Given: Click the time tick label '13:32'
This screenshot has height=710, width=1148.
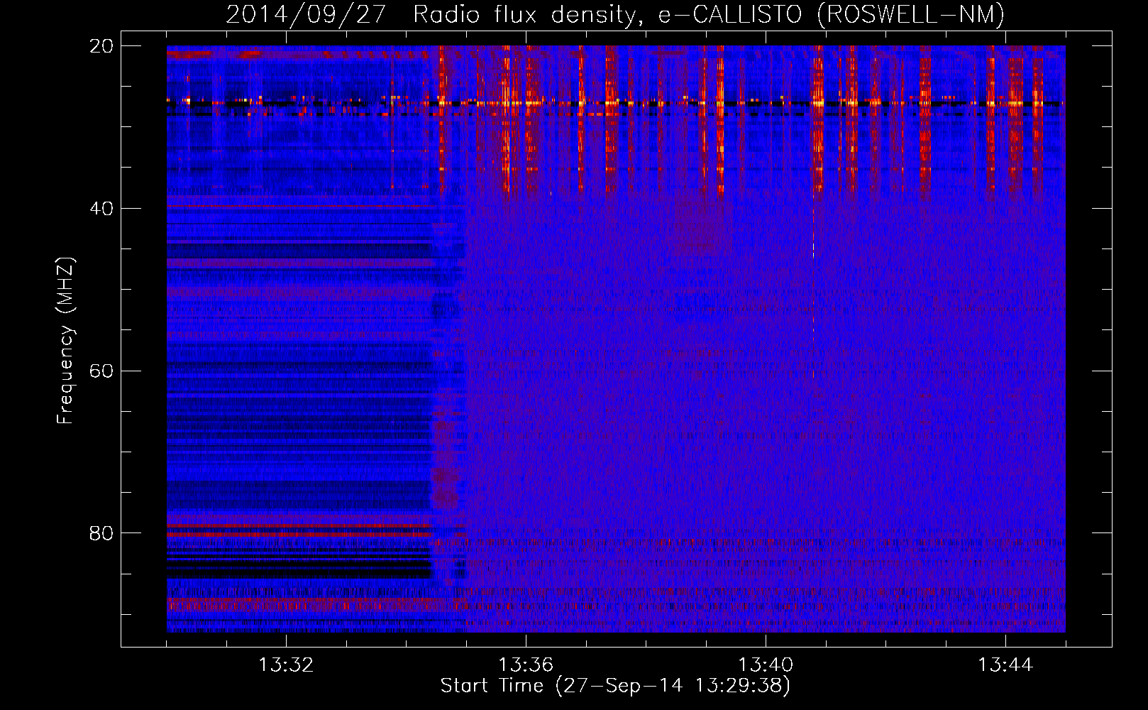Looking at the screenshot, I should [286, 665].
